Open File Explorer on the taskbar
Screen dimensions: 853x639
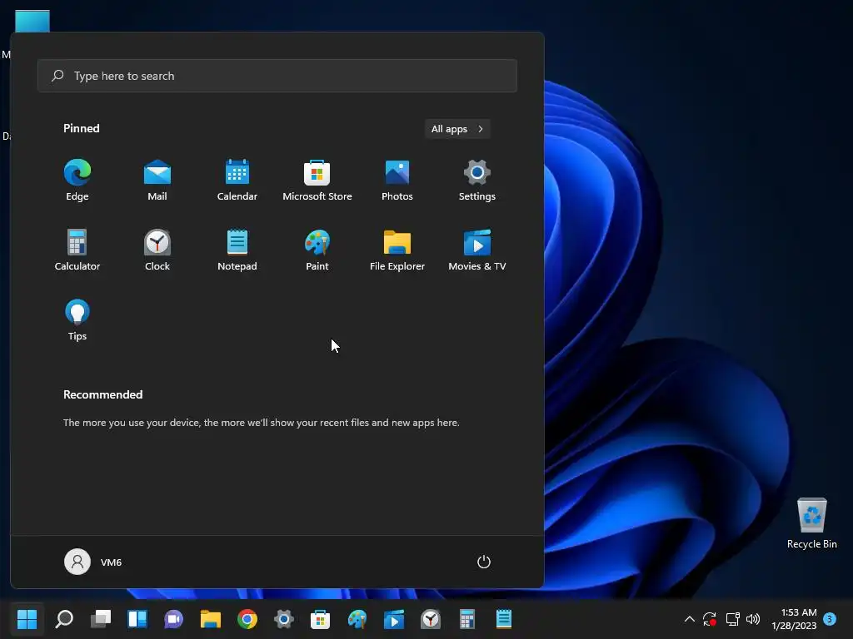[x=211, y=619]
